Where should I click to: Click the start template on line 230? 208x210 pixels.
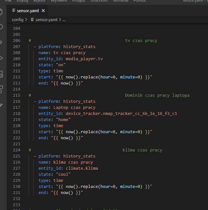coord(104,187)
